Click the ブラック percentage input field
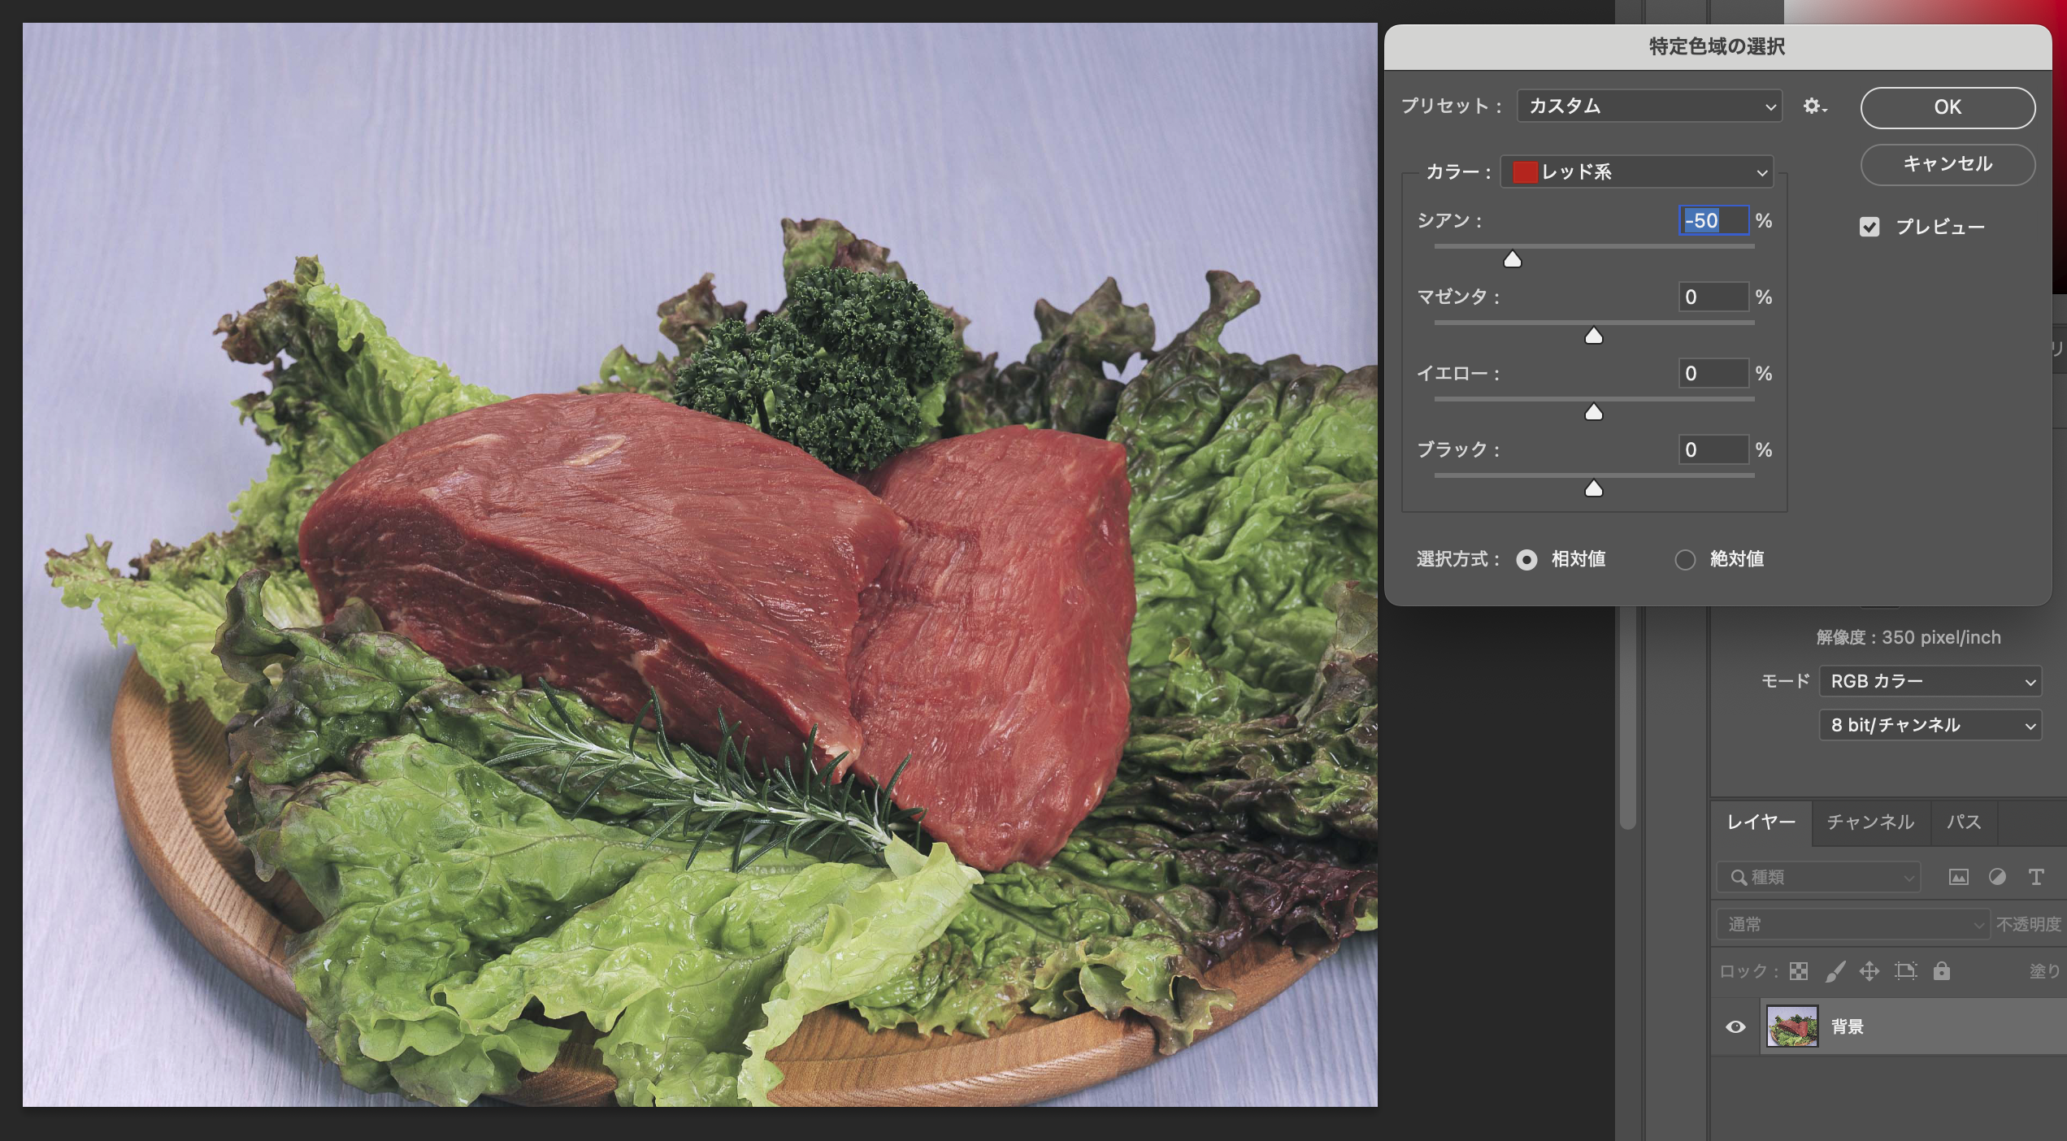Image resolution: width=2067 pixels, height=1141 pixels. (x=1713, y=449)
